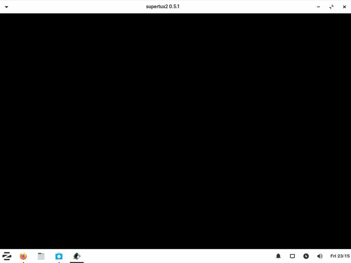Show notifications via the bell icon
Viewport: 351px width, 263px height.
click(278, 256)
